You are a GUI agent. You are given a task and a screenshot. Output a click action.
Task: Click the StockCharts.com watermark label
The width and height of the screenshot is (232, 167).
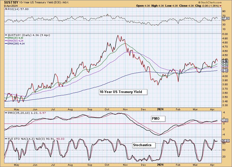point(210,2)
